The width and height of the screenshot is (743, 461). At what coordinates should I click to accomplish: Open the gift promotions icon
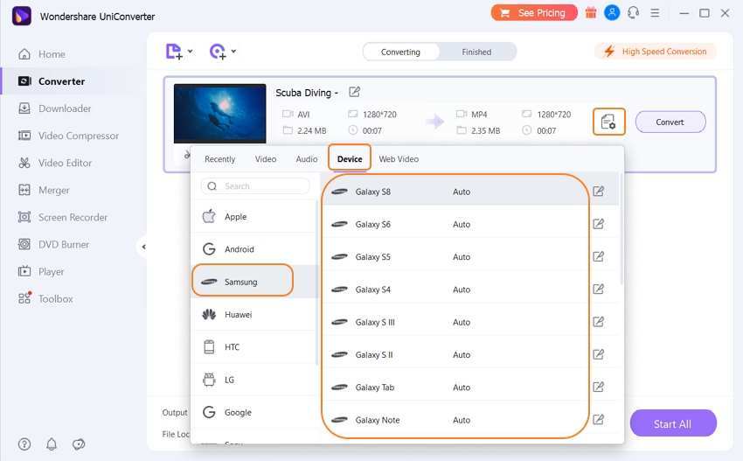pos(590,13)
